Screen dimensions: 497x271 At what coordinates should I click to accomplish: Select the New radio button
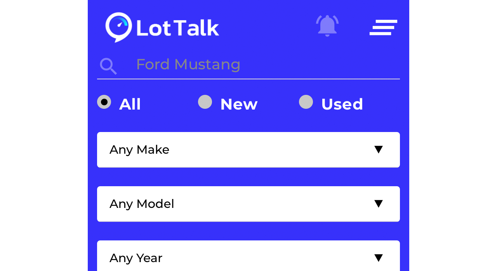pyautogui.click(x=205, y=102)
